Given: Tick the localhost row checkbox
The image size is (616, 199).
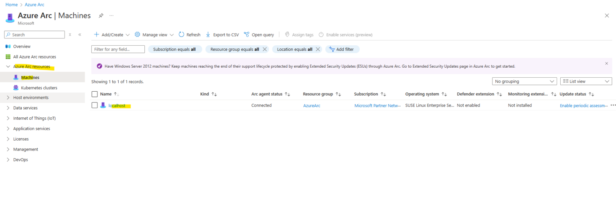Looking at the screenshot, I should 95,105.
